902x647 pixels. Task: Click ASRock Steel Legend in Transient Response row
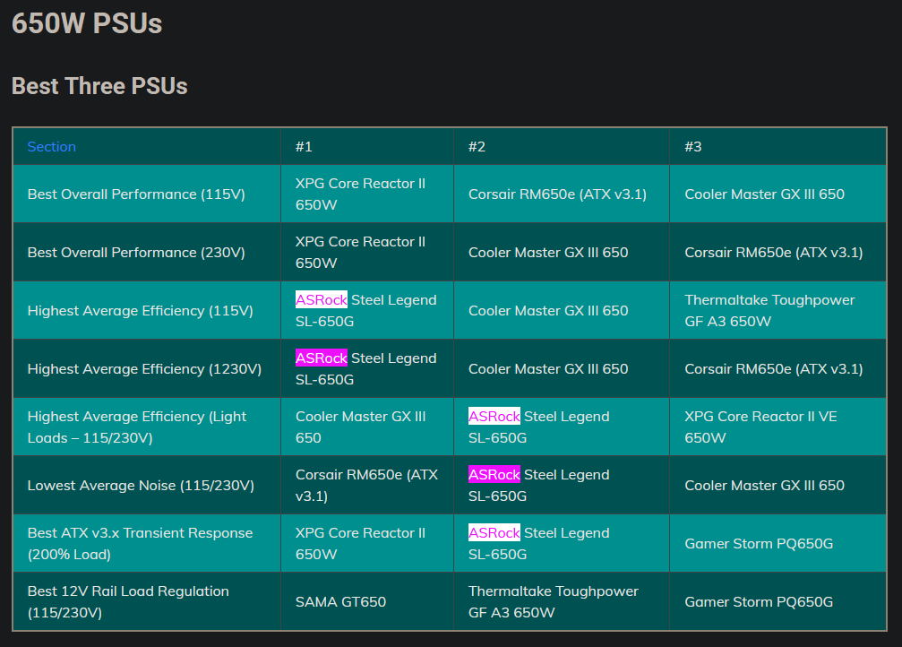(x=539, y=543)
